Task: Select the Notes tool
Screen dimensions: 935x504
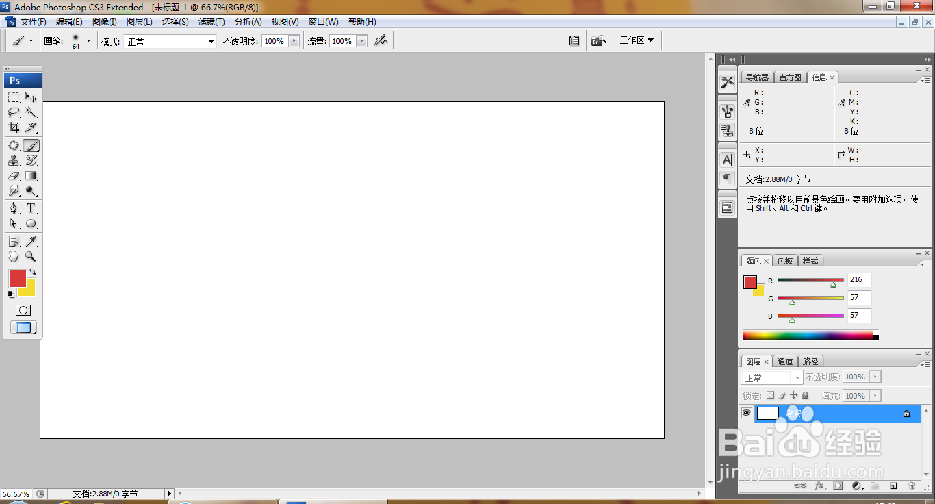Action: [x=14, y=241]
